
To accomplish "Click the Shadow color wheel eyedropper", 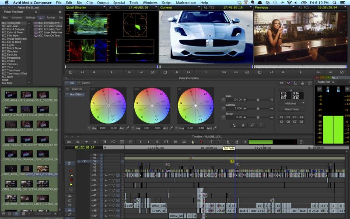I will [x=127, y=128].
